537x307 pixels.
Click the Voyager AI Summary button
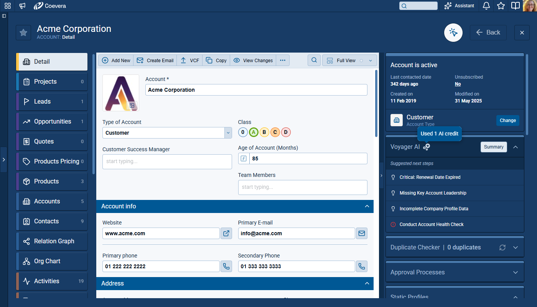pos(493,147)
